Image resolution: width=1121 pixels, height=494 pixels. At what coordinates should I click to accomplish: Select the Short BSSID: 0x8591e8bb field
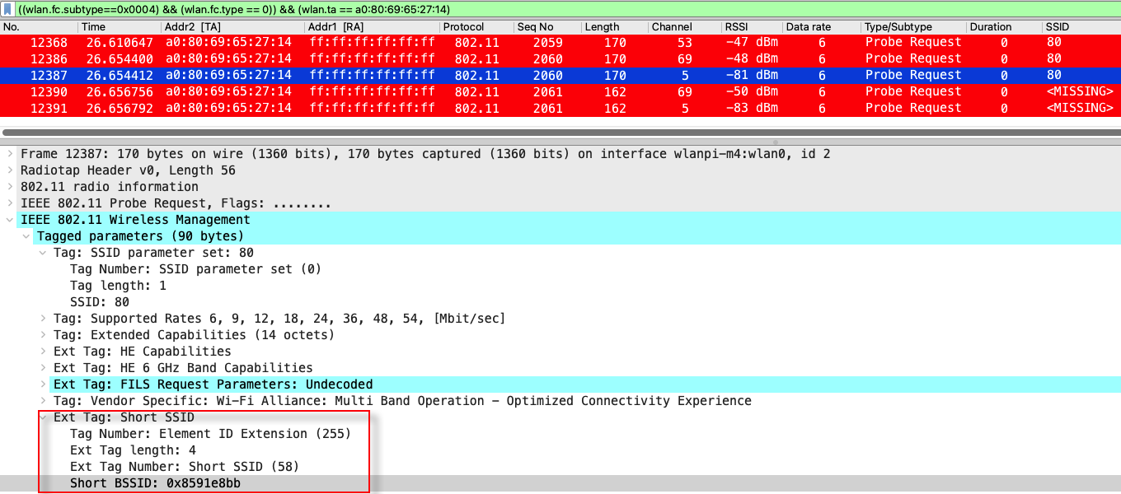point(156,483)
